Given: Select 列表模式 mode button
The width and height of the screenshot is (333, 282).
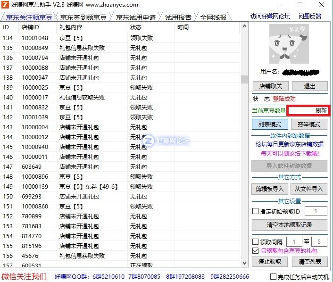Looking at the screenshot, I should pos(270,124).
